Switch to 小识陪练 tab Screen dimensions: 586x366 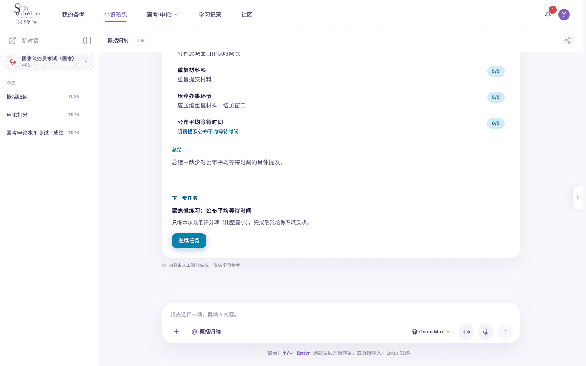(x=116, y=15)
